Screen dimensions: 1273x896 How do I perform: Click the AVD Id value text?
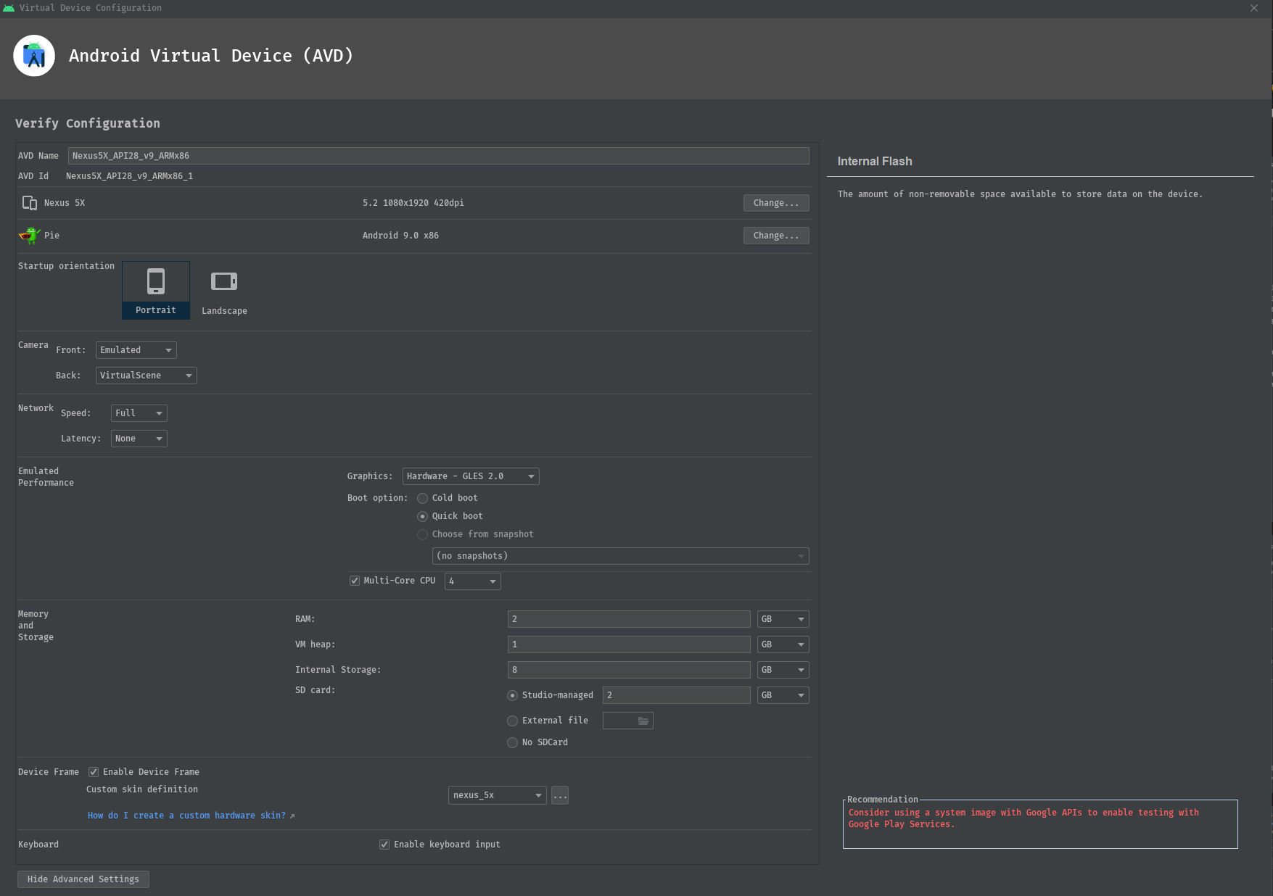tap(129, 176)
